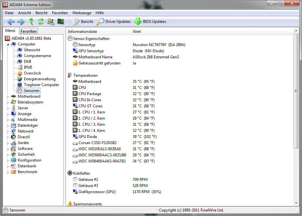302x216 pixels.
Task: Select the Tragbarer Computer laptop icon
Action: point(20,85)
